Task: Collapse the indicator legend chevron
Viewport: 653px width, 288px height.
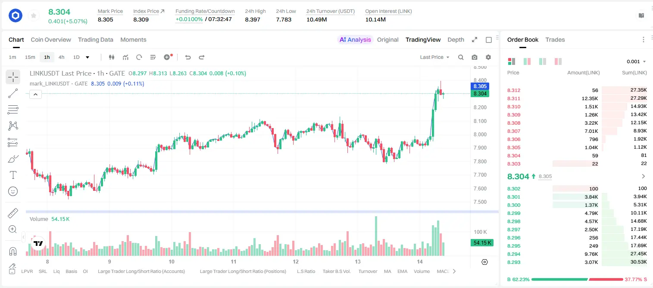Action: click(35, 95)
